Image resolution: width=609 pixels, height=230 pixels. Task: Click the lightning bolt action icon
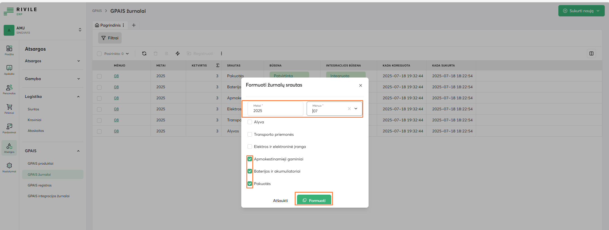(178, 53)
